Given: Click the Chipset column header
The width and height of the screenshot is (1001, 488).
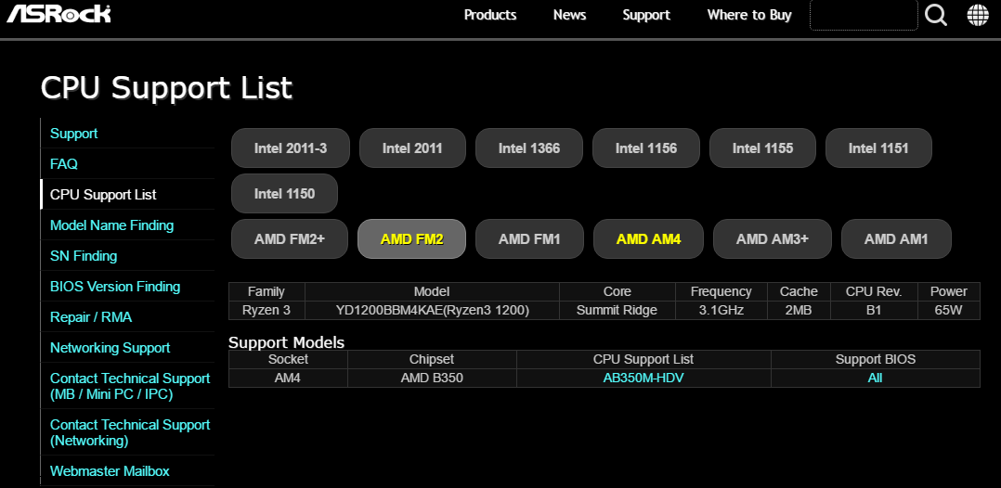Looking at the screenshot, I should (x=432, y=359).
